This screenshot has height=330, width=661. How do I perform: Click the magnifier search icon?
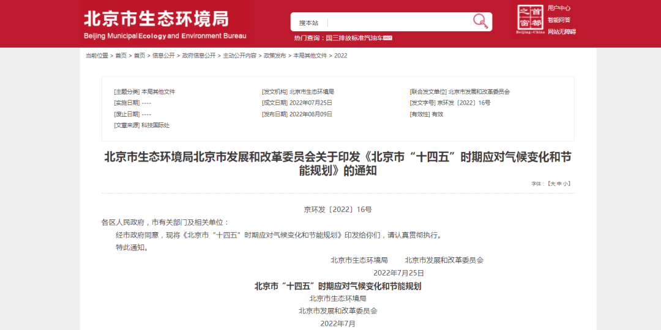pos(480,21)
